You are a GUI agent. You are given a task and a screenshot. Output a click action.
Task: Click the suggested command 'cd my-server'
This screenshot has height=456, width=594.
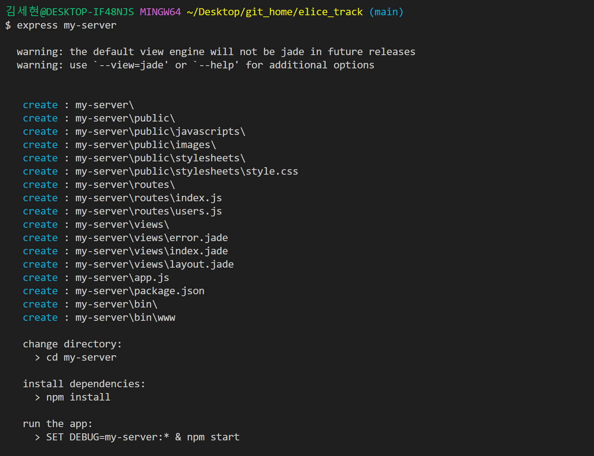81,358
